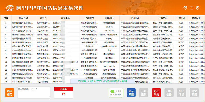Sort by the 序号 column header
The height and width of the screenshot is (102, 205).
click(6, 18)
